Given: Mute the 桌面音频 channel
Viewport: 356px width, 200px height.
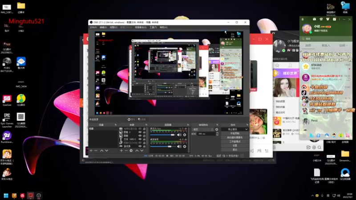Looking at the screenshot, I should pyautogui.click(x=179, y=147).
